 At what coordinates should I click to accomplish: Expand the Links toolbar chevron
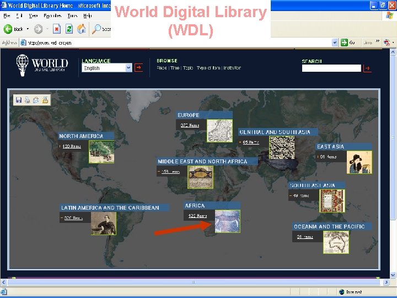tap(378, 41)
